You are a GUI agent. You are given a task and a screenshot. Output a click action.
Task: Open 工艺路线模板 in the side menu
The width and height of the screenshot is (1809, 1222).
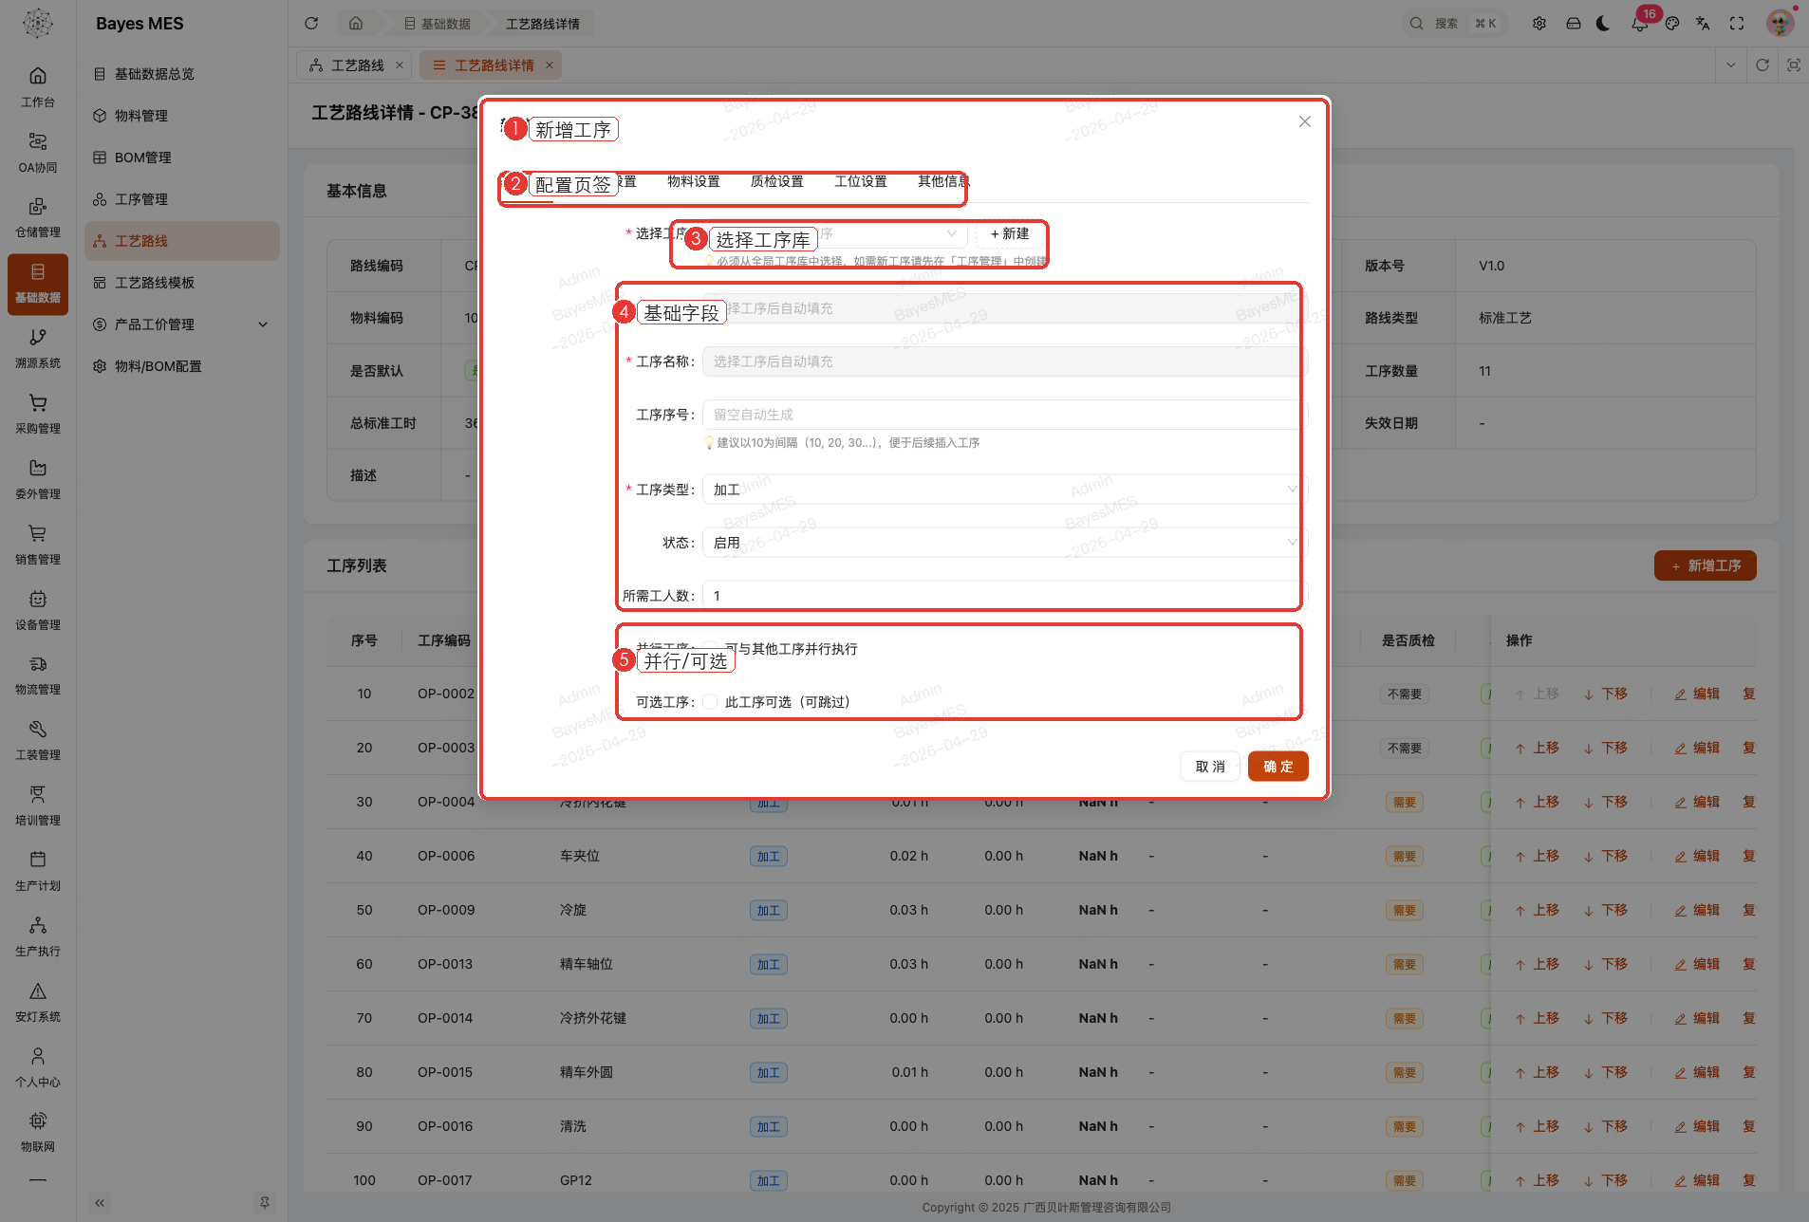click(182, 283)
